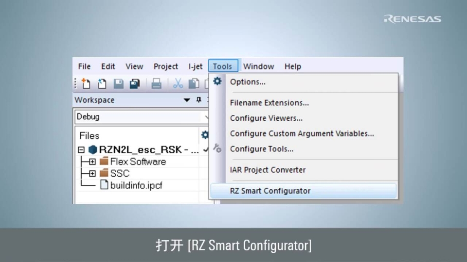Open the Workspace panel dropdown arrow
Viewport: 467px width, 262px height.
(x=187, y=100)
